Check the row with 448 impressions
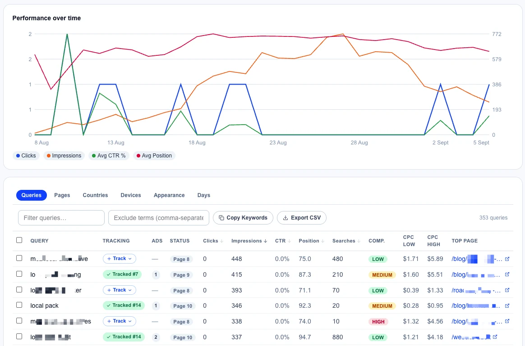Viewport: 525px width, 346px height. (19, 258)
